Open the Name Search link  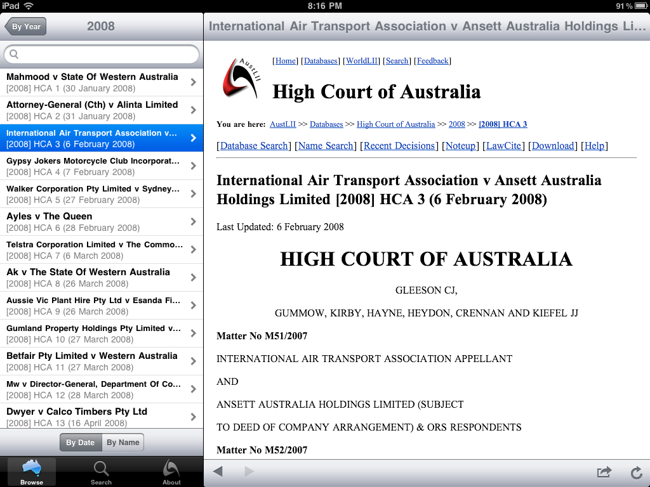(x=326, y=146)
